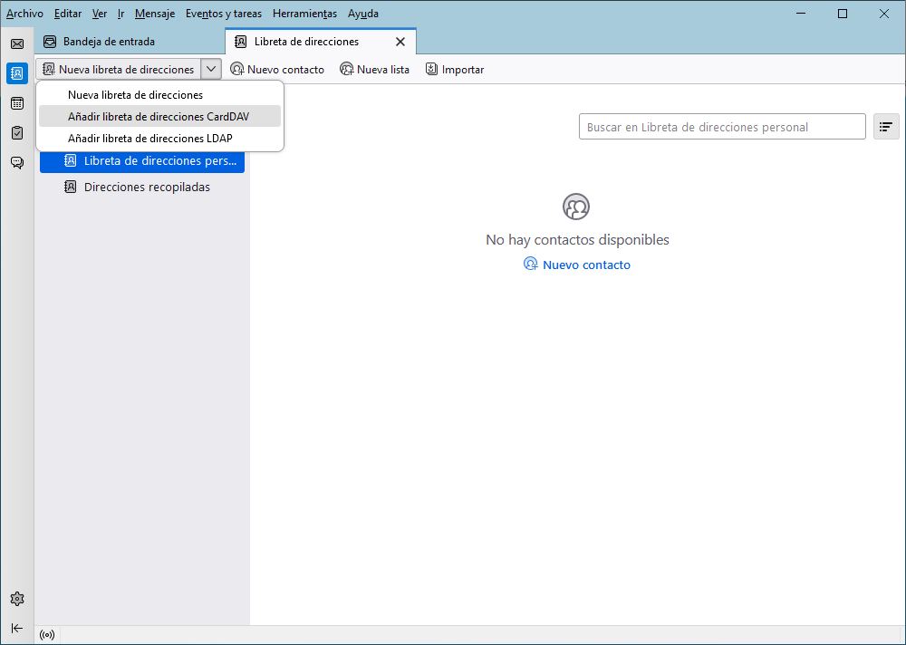Select Nueva libreta de direcciones menu entry

click(x=135, y=95)
